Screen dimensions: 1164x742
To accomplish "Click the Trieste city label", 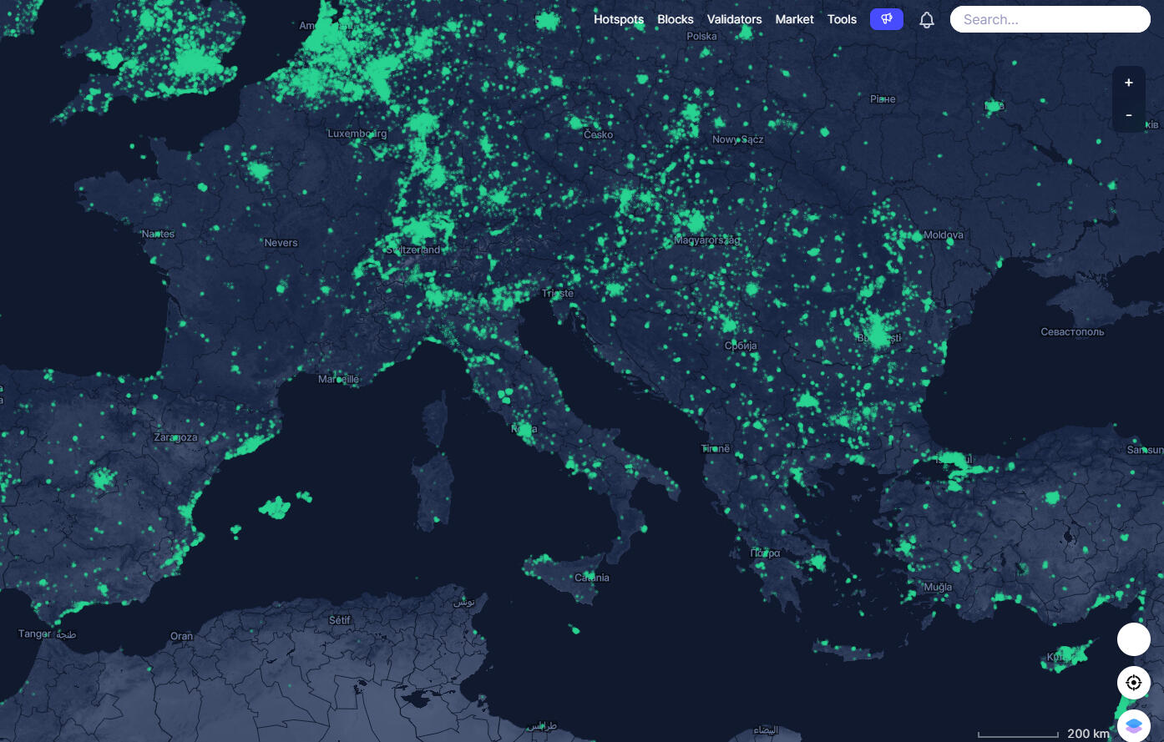I will 558,293.
